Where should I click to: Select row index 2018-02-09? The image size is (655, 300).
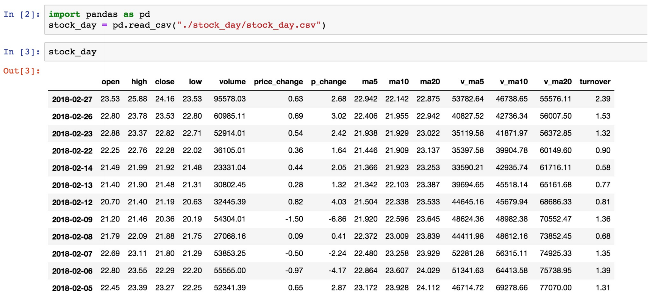[x=72, y=220]
